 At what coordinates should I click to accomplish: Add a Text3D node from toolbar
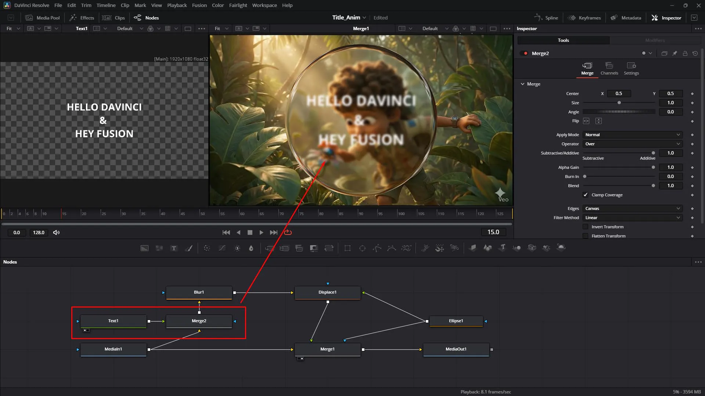(x=502, y=248)
